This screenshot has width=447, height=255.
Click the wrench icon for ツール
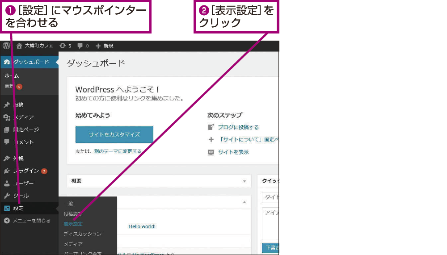7,196
